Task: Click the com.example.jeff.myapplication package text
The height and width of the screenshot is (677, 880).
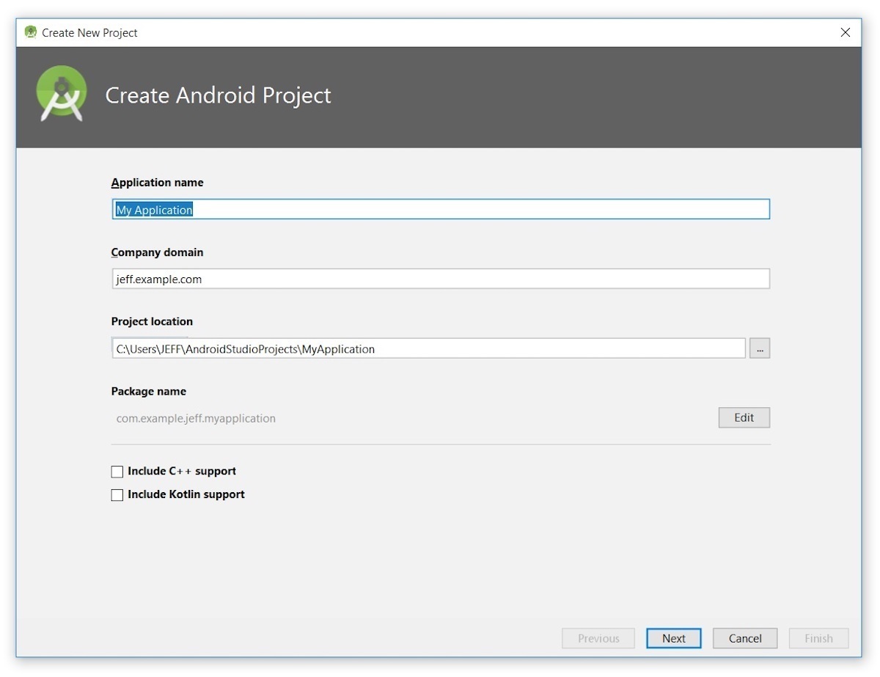Action: pyautogui.click(x=196, y=418)
